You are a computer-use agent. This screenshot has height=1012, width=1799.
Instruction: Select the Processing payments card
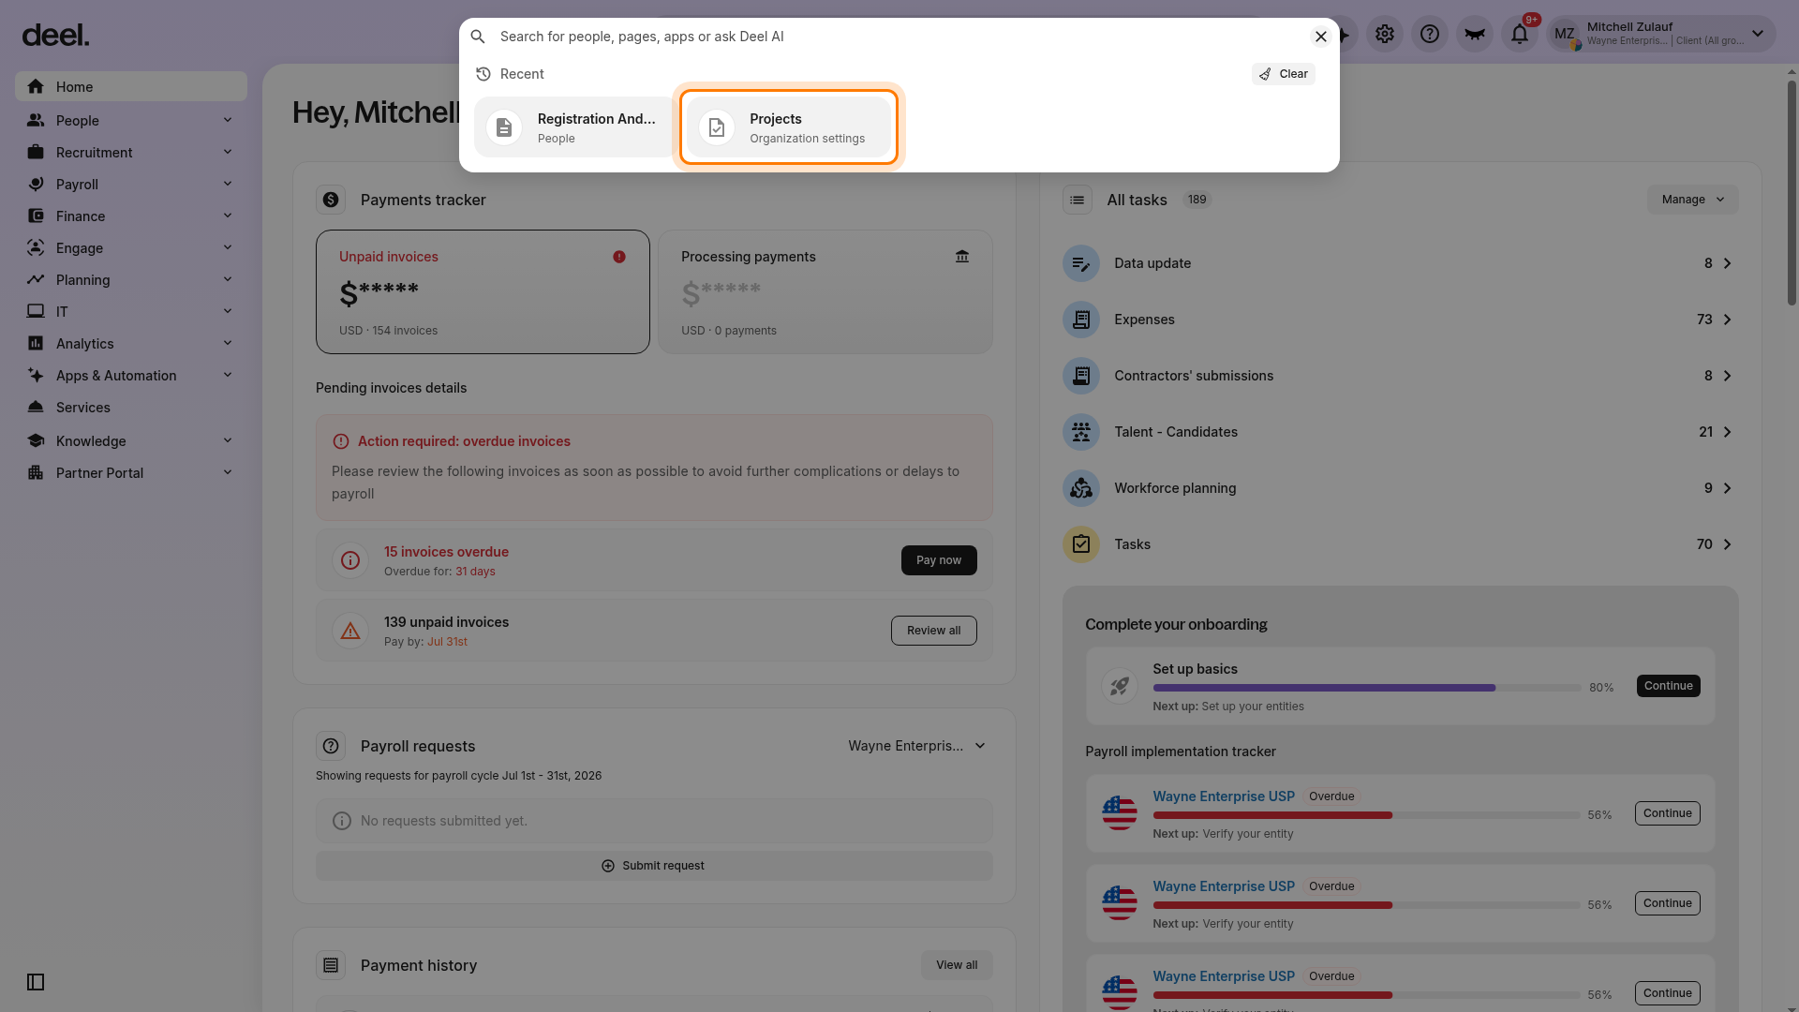point(825,291)
